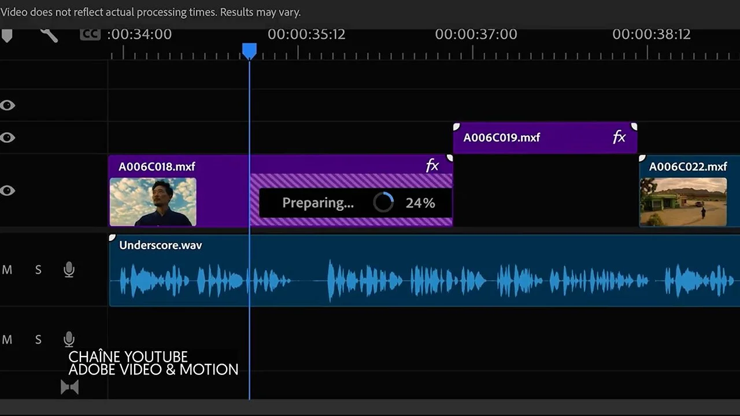Click the fx badge on A006C019.mxf
This screenshot has height=416, width=740.
[619, 137]
